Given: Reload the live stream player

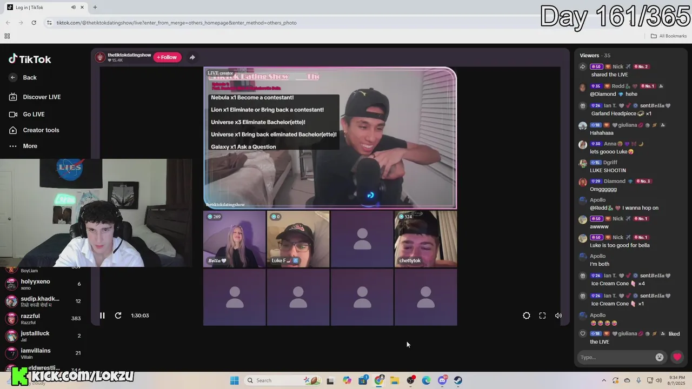Looking at the screenshot, I should tap(118, 316).
